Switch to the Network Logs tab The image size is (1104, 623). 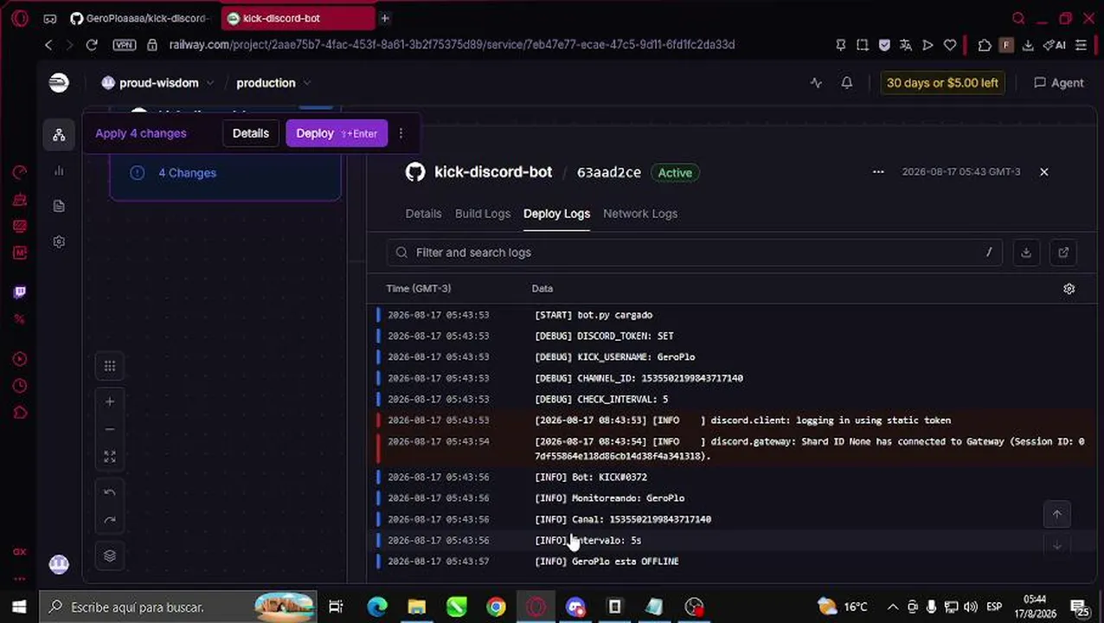click(x=640, y=214)
